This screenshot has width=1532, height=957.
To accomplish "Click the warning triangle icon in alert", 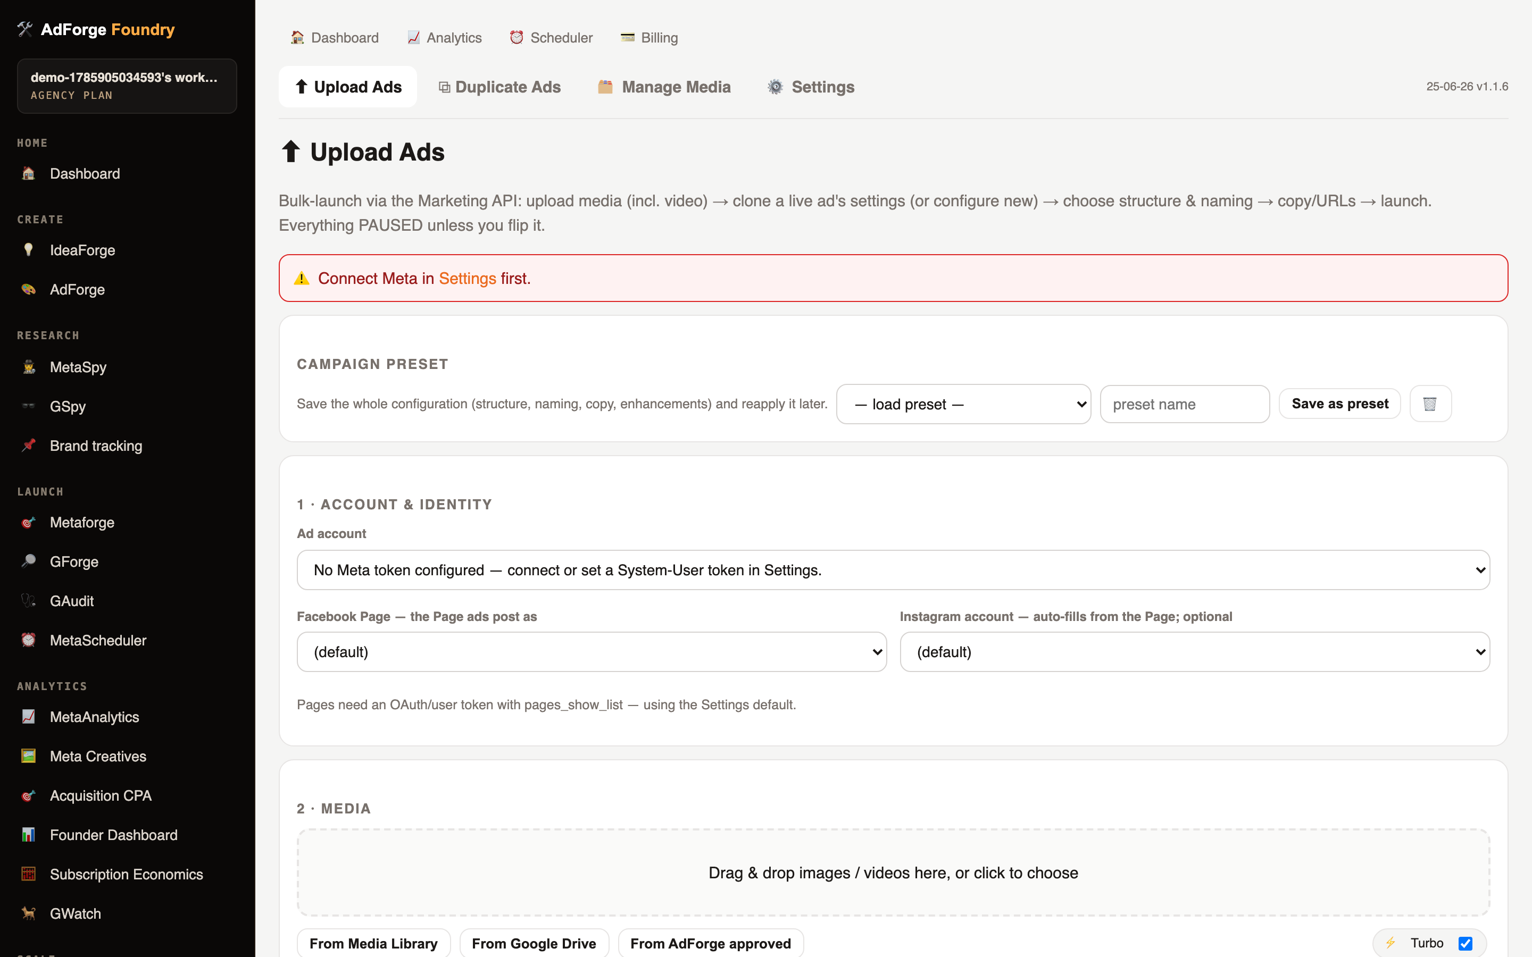I will [301, 279].
